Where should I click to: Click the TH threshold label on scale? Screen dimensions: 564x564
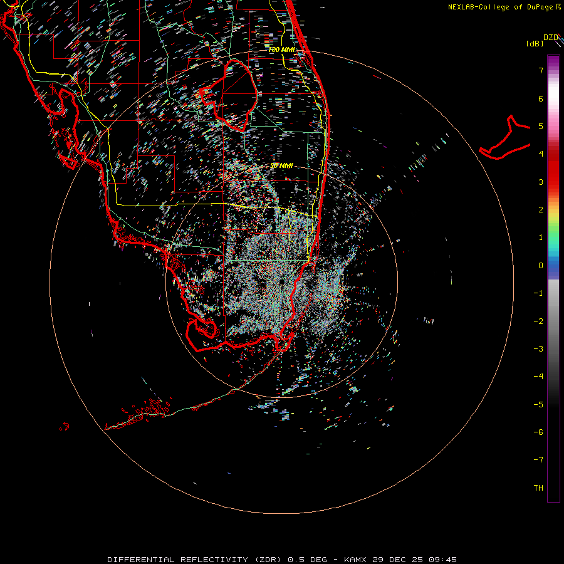point(538,488)
